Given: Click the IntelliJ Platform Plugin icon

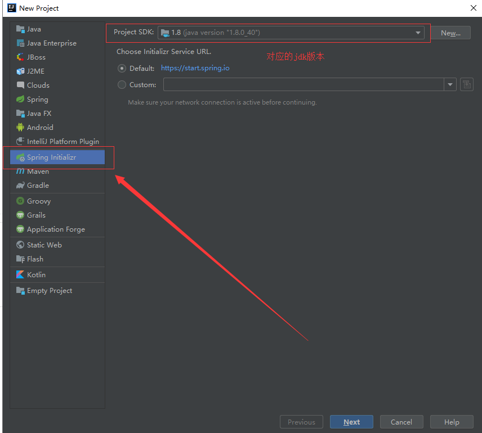Looking at the screenshot, I should coord(20,141).
